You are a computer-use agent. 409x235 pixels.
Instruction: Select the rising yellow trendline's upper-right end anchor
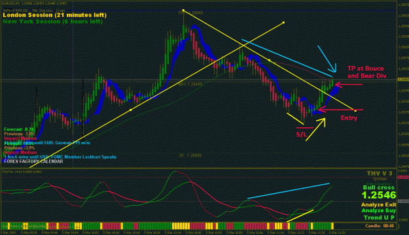point(283,23)
